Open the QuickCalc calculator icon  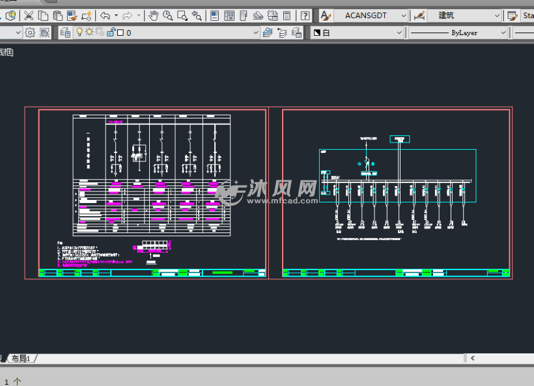click(287, 16)
